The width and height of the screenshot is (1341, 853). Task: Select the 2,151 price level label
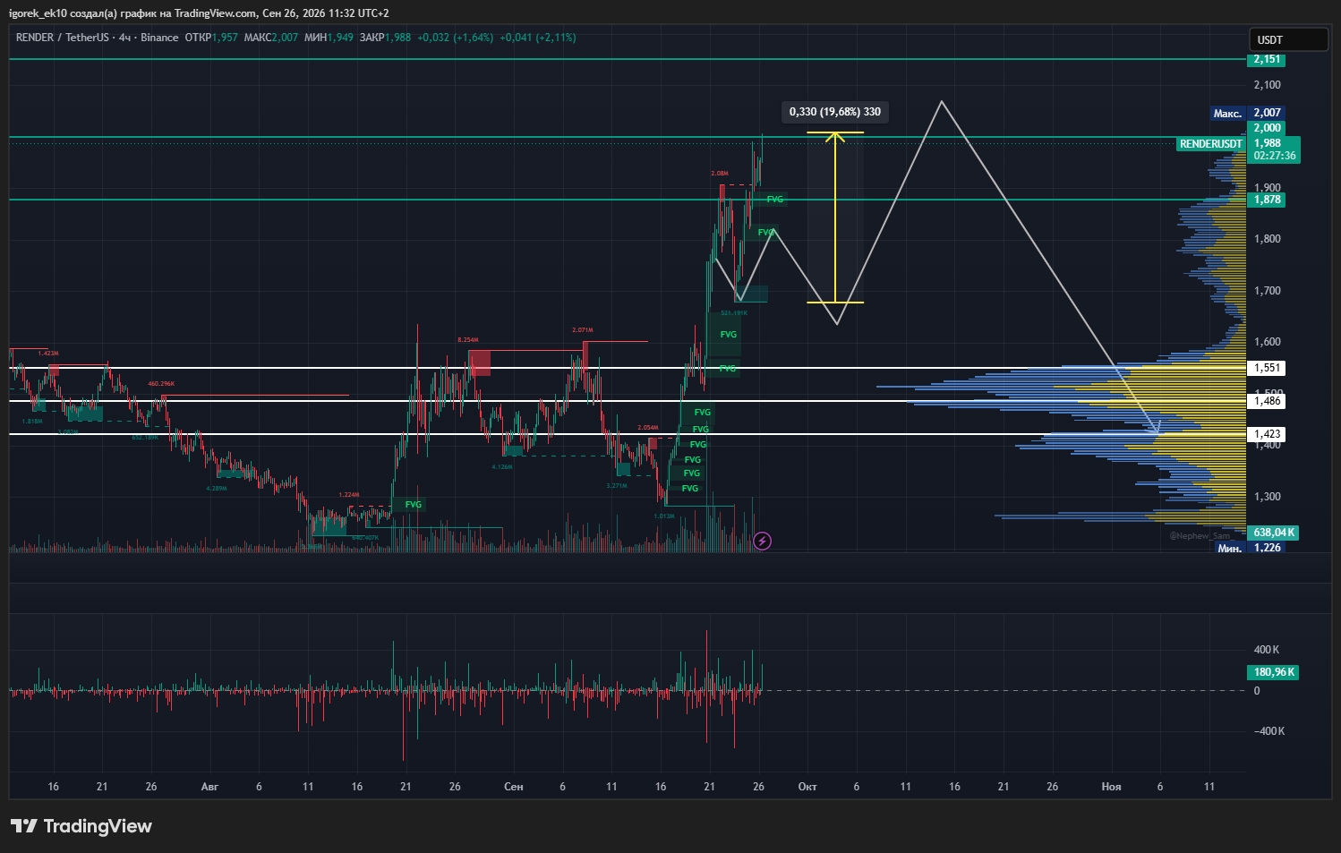1267,60
